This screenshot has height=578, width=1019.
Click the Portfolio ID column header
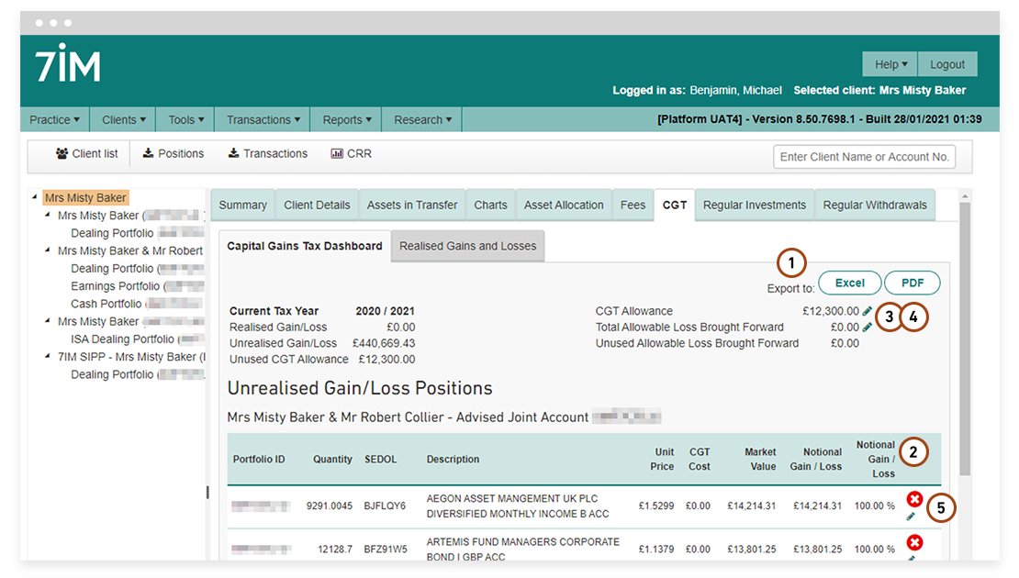(259, 459)
